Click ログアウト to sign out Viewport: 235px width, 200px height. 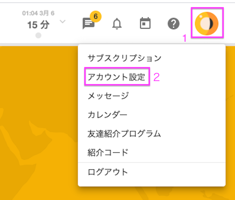point(108,172)
